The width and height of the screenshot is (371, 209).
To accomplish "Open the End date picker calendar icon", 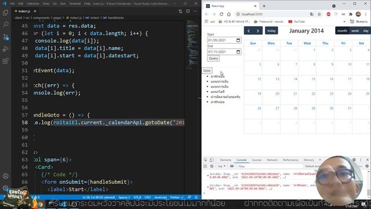I will pos(238,52).
